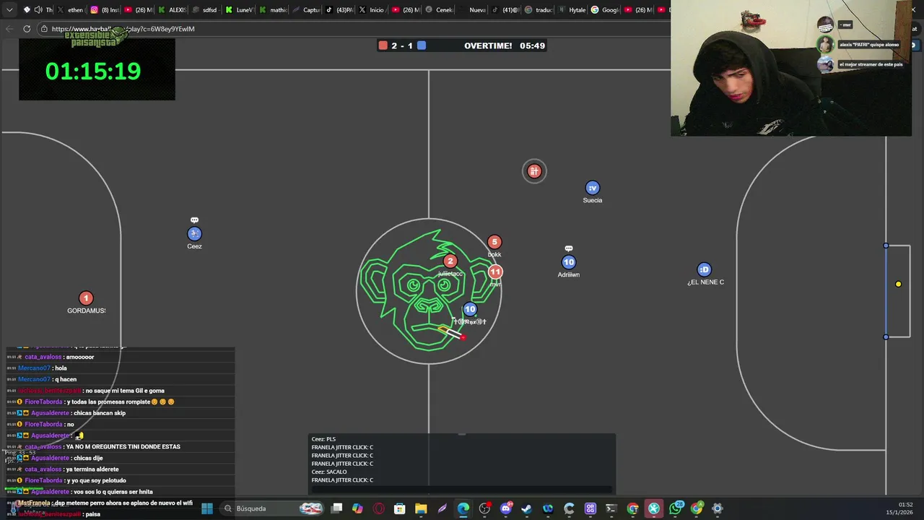Open WhatsApp from the taskbar
This screenshot has width=924, height=520.
pos(675,508)
